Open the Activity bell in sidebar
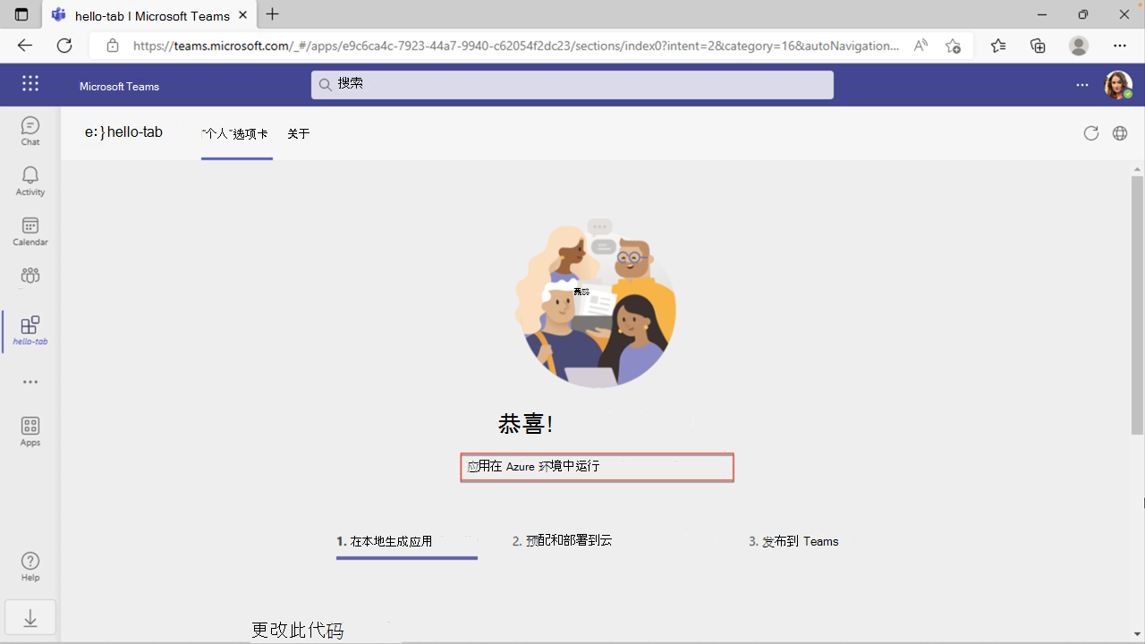The image size is (1145, 644). tap(30, 181)
